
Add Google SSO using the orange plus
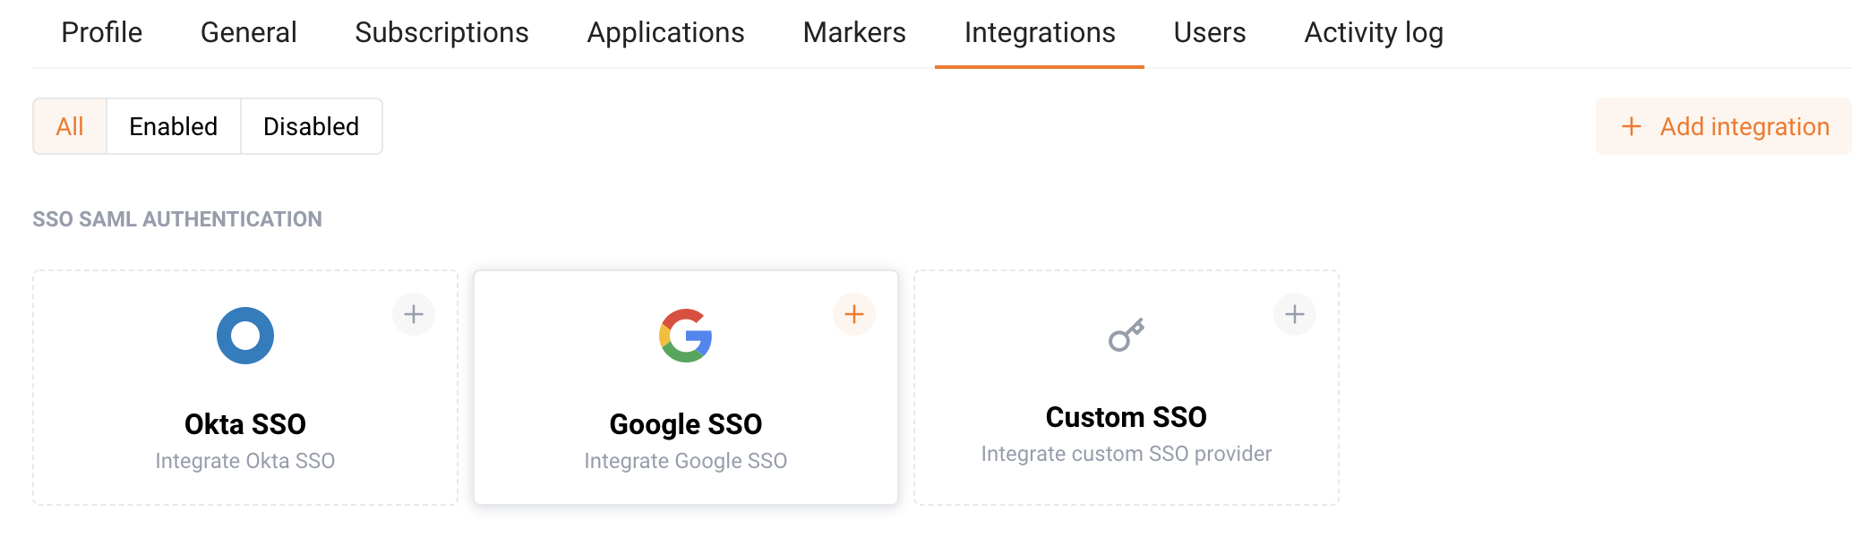(854, 314)
